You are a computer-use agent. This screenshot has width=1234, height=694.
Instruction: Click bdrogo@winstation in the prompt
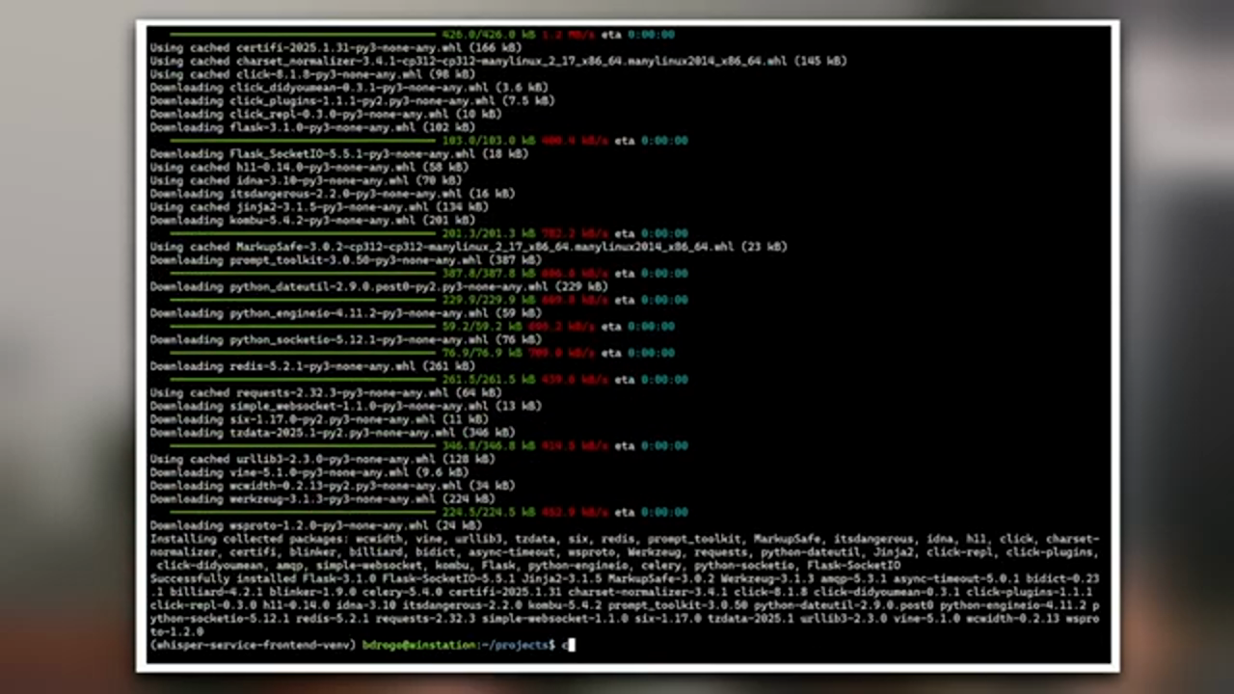pos(419,645)
